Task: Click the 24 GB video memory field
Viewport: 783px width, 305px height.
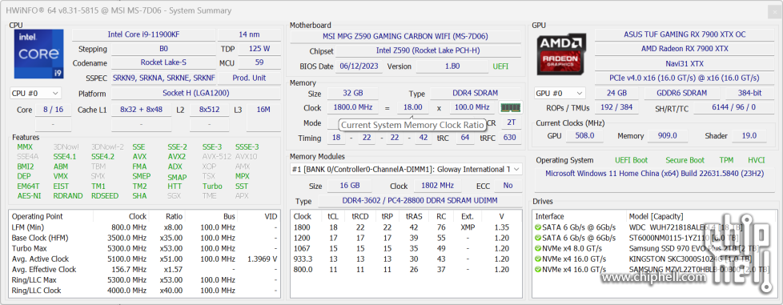Action: tap(616, 94)
